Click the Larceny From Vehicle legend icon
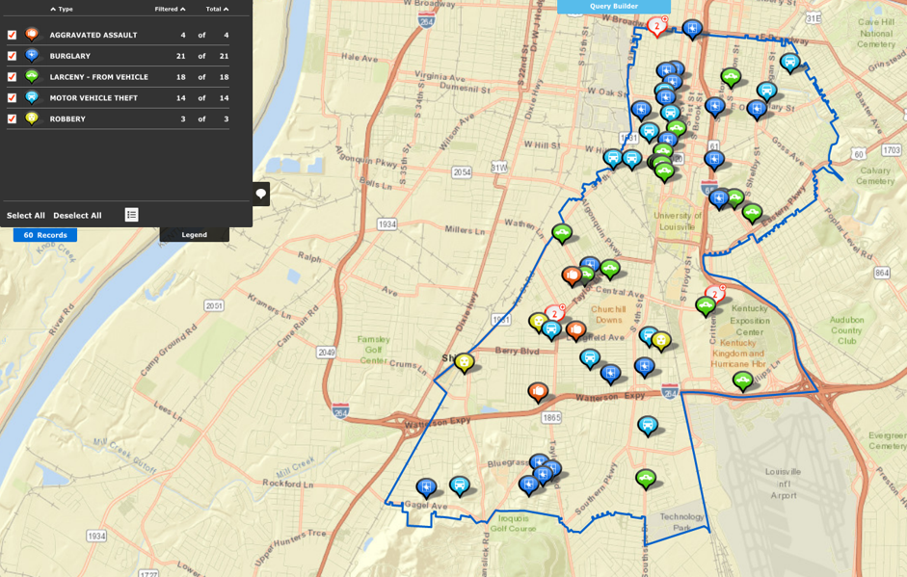The width and height of the screenshot is (907, 577). tap(32, 76)
